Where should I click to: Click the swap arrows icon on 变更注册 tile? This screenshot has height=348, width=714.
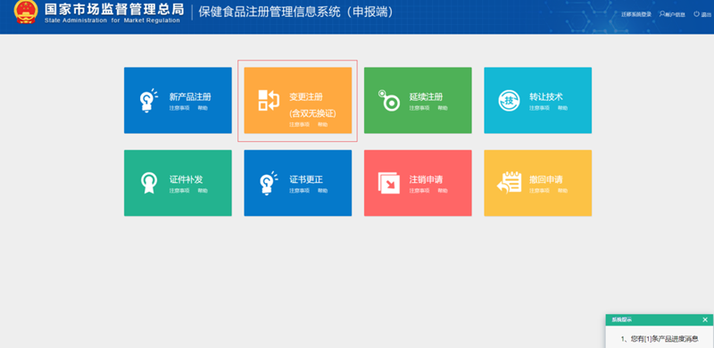[269, 100]
